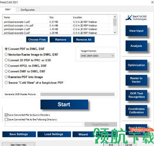The image size is (154, 146).
Task: Open the Target Format dropdown
Action: [x=97, y=56]
